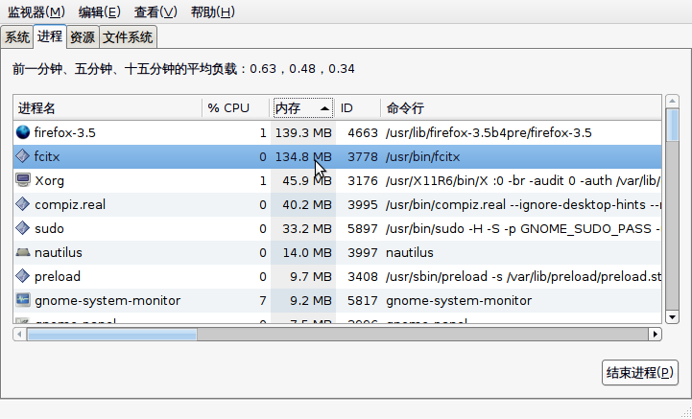Image resolution: width=692 pixels, height=419 pixels.
Task: Click the load average text line
Action: coord(183,69)
